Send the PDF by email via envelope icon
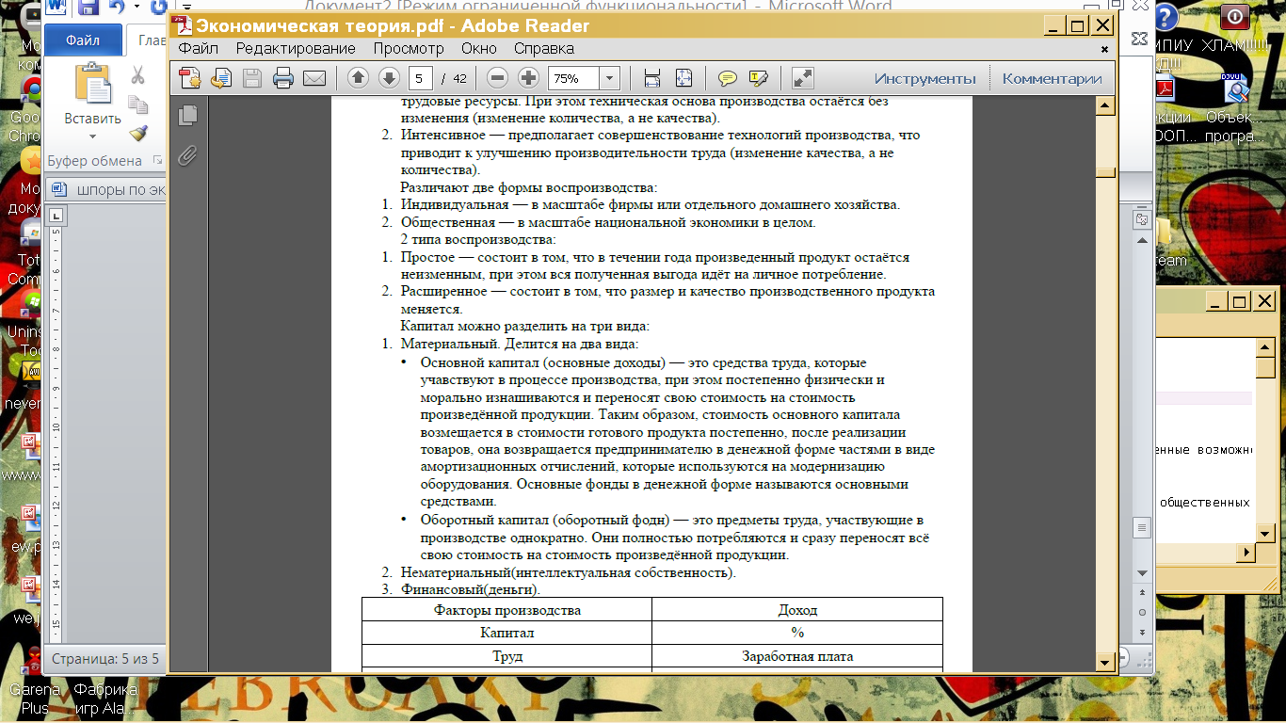The image size is (1286, 723). pos(313,78)
